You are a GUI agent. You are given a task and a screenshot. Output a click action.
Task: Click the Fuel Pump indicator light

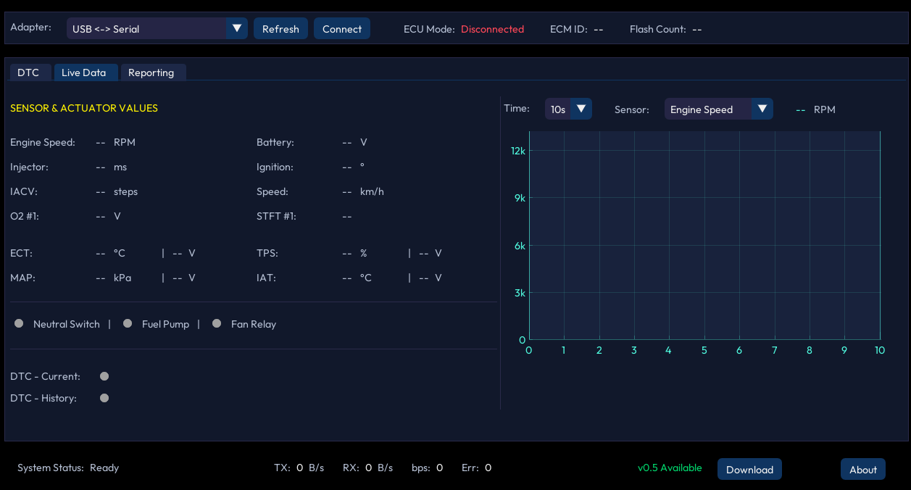coord(128,323)
